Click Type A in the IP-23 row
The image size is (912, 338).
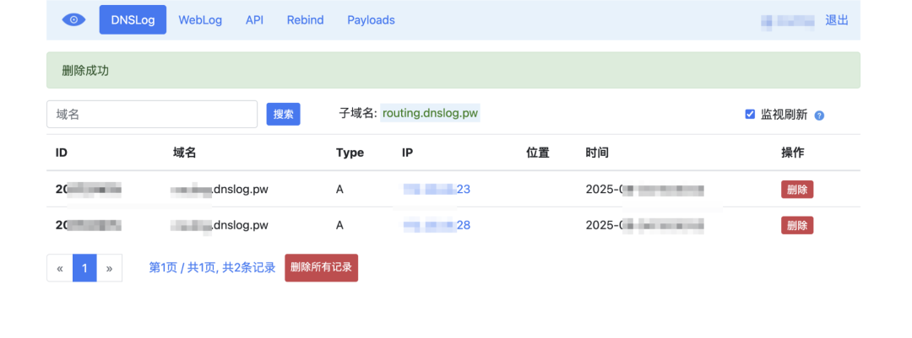coord(339,189)
